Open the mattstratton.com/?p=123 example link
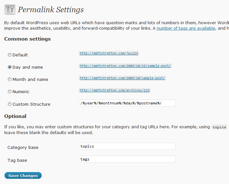229x184 pixels. (x=109, y=53)
